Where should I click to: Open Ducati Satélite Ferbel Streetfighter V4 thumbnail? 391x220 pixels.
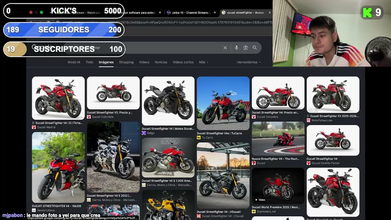click(x=333, y=140)
